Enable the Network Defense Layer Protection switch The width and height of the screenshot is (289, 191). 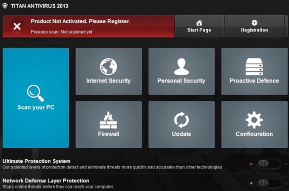[x=269, y=183]
